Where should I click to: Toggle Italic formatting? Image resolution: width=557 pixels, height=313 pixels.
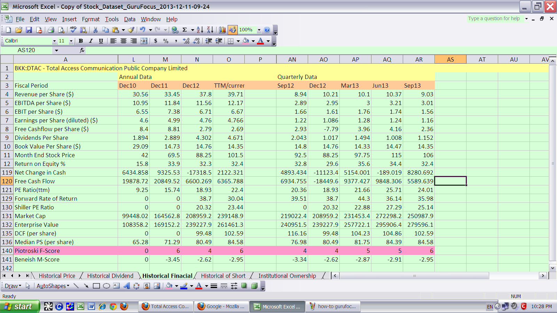(x=91, y=41)
